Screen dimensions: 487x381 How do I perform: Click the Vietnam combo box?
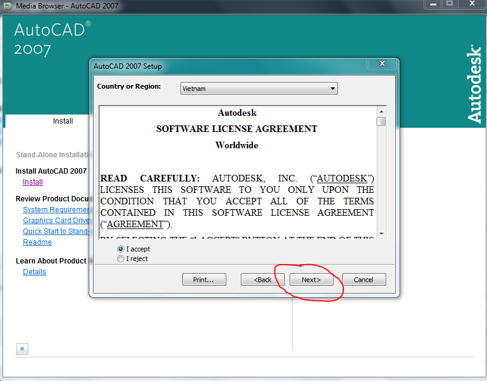[x=253, y=88]
